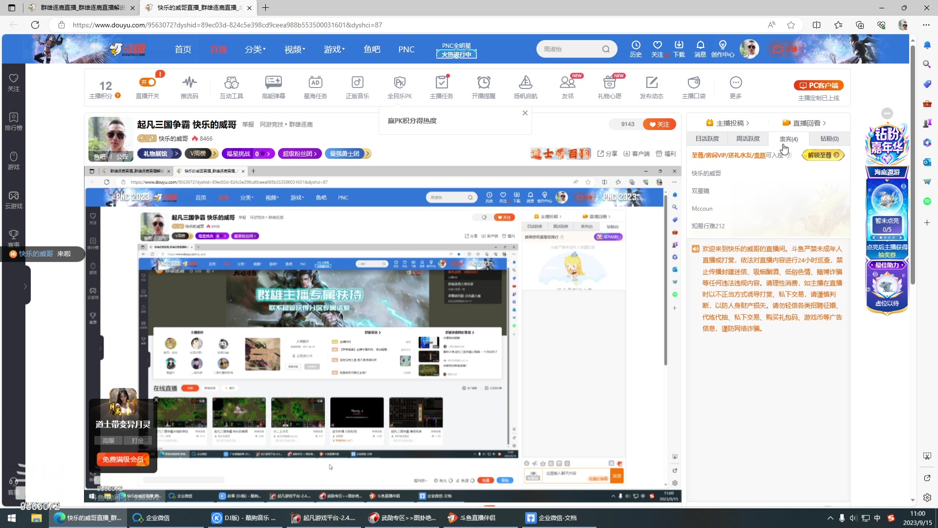Open 直播回看 replay link
The height and width of the screenshot is (528, 938).
pyautogui.click(x=804, y=123)
